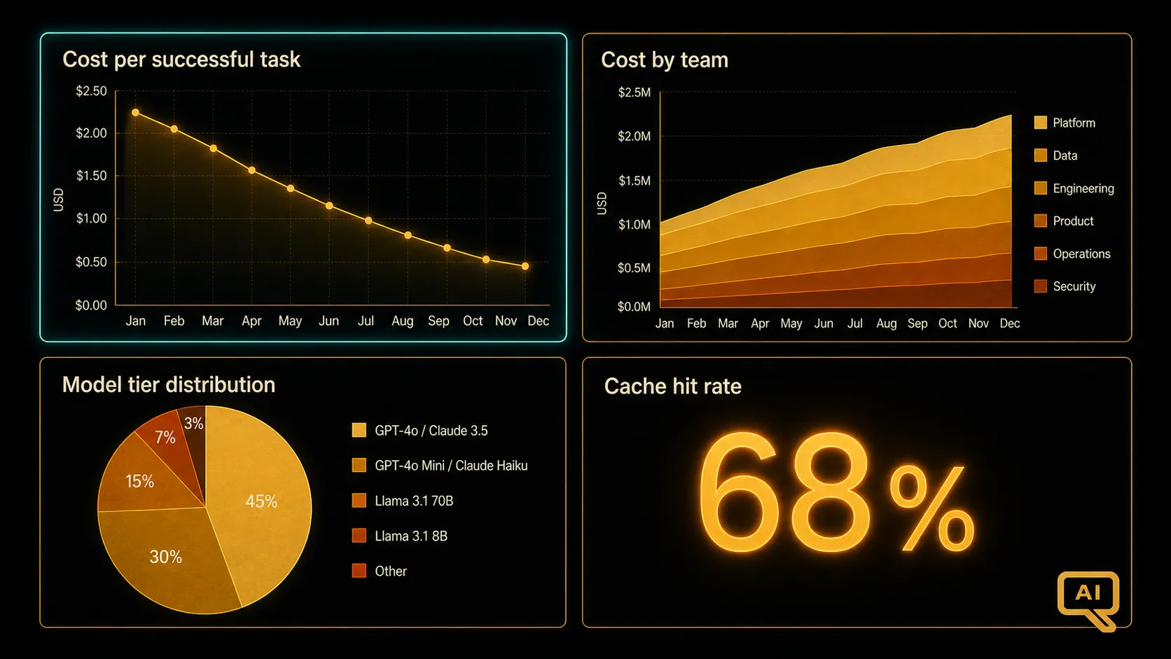The height and width of the screenshot is (659, 1171).
Task: Click the '$1.50' axis label
Action: (x=91, y=176)
